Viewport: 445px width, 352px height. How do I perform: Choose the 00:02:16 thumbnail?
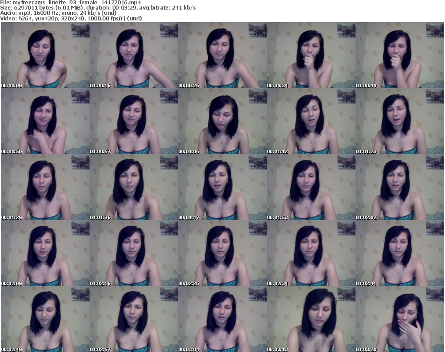pos(134,253)
